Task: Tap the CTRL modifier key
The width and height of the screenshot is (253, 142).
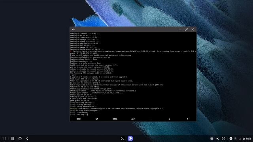Action: click(x=115, y=119)
